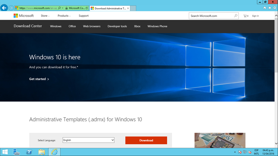Click the red Download button

point(146,140)
